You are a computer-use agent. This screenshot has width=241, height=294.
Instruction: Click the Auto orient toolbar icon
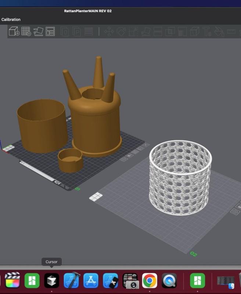[x=38, y=31]
